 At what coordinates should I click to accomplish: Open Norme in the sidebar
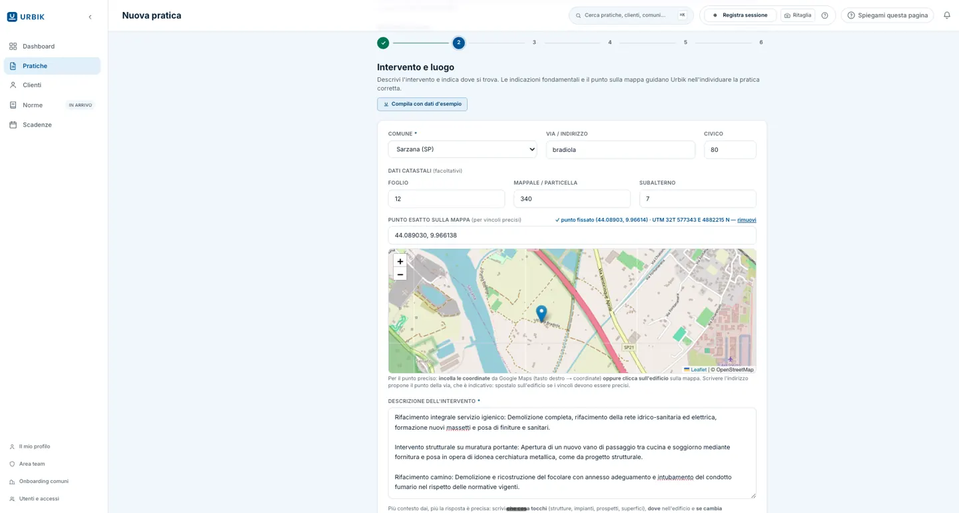(52, 105)
